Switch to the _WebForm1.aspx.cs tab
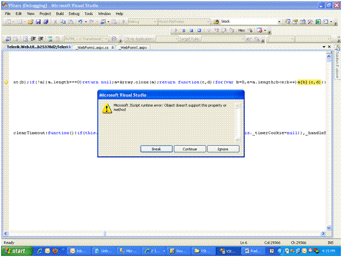 click(x=94, y=47)
